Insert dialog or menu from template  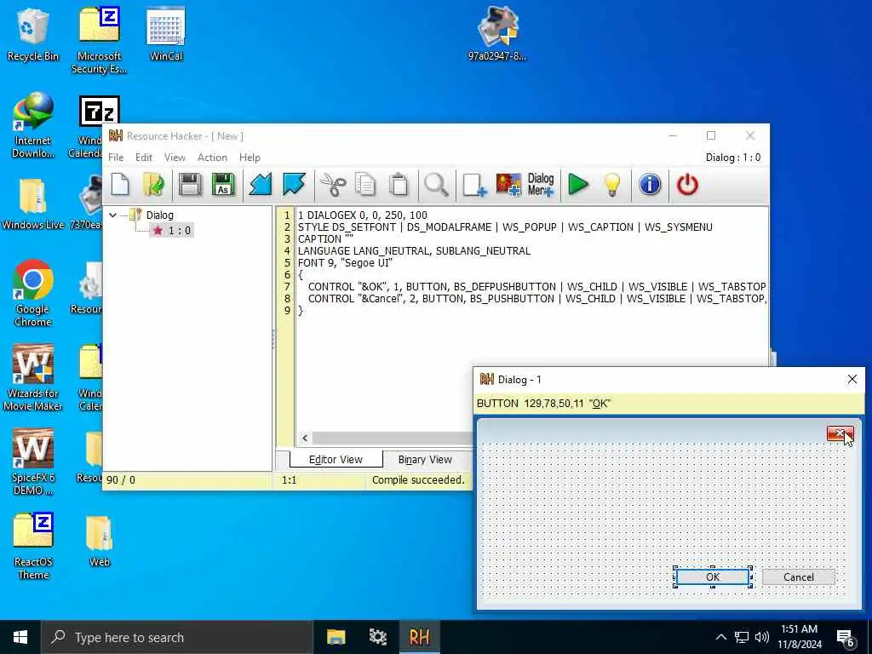(541, 185)
